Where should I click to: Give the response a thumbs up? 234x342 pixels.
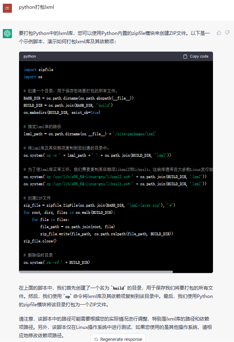[219, 33]
